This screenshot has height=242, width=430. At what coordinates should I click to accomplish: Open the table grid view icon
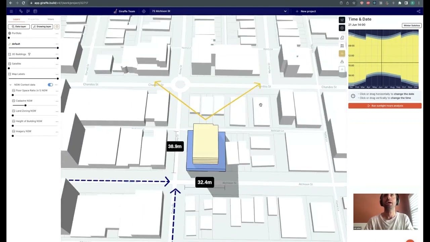pyautogui.click(x=35, y=11)
